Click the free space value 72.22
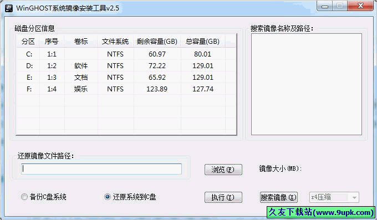 pos(157,65)
